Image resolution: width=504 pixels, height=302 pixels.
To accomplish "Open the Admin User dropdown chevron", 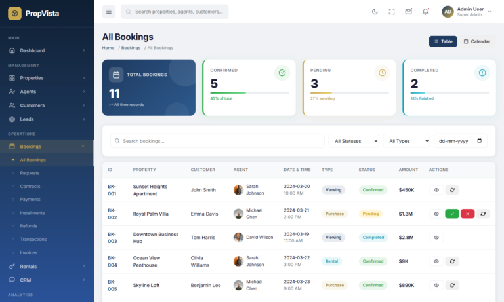I will 490,12.
